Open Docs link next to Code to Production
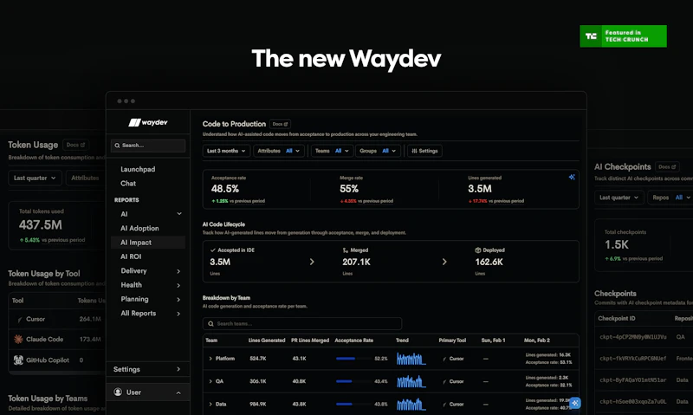The image size is (693, 415). coord(280,124)
